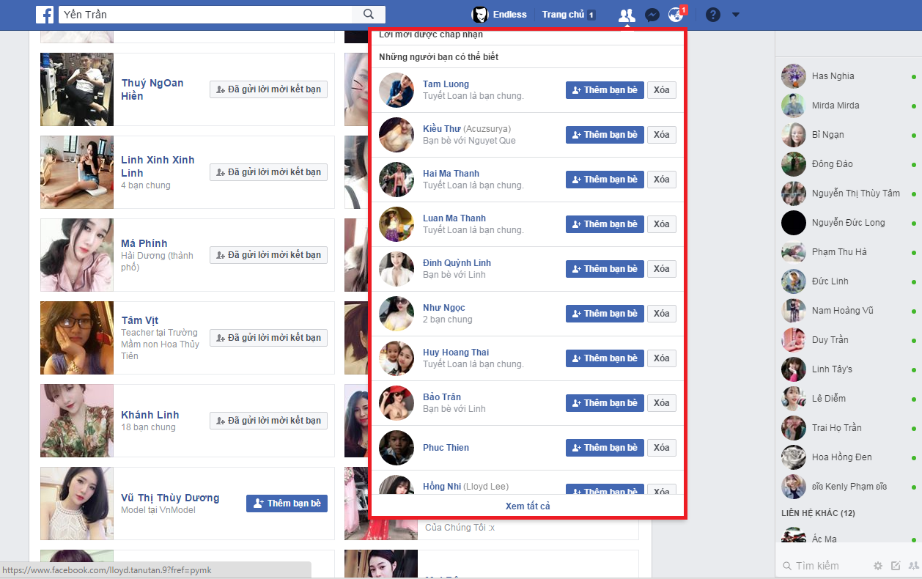Open chat with Nam Hoàng Vũ
Screen dimensions: 922x579
point(848,311)
